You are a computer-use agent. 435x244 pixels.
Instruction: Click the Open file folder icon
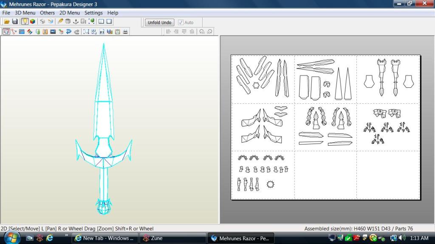[7, 22]
